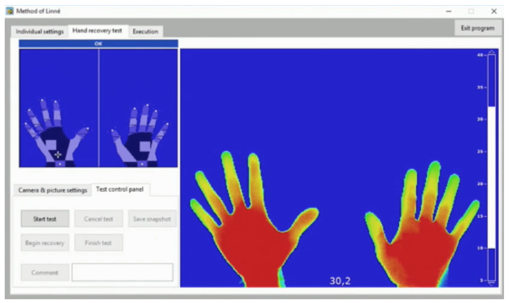Click the Finish test button
The image size is (509, 303).
(98, 243)
